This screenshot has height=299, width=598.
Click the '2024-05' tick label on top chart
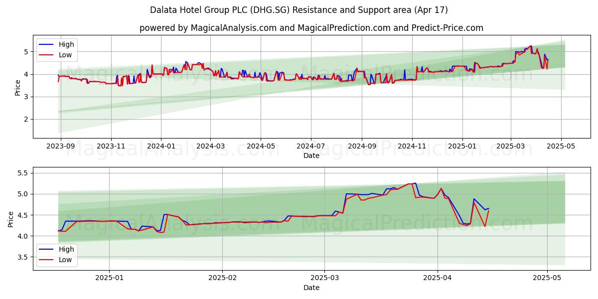pyautogui.click(x=261, y=146)
